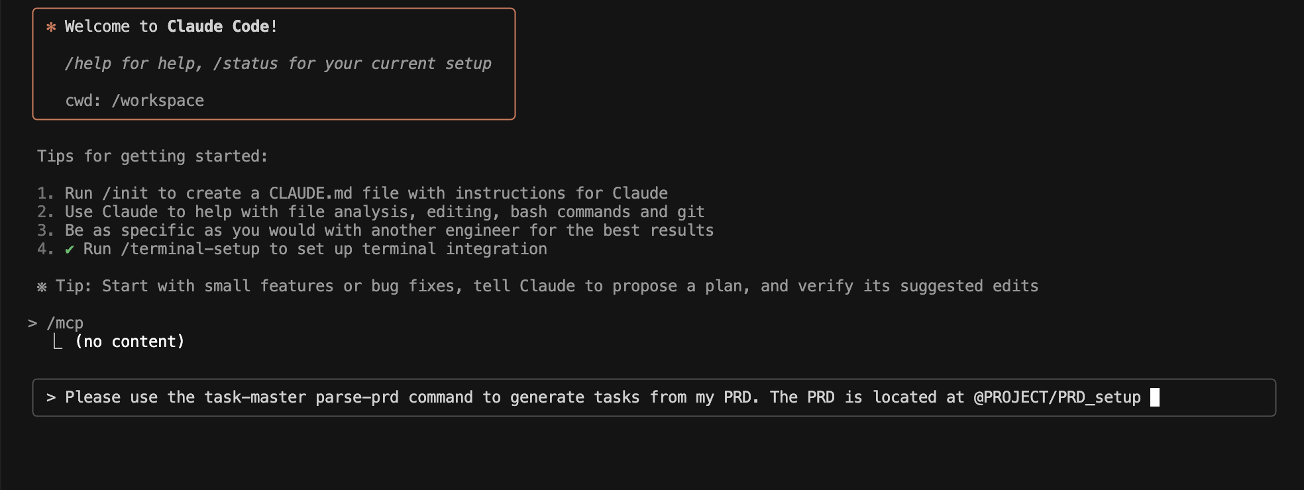Image resolution: width=1304 pixels, height=490 pixels.
Task: Click the 'cwd: /workspace' path line
Action: (x=135, y=101)
